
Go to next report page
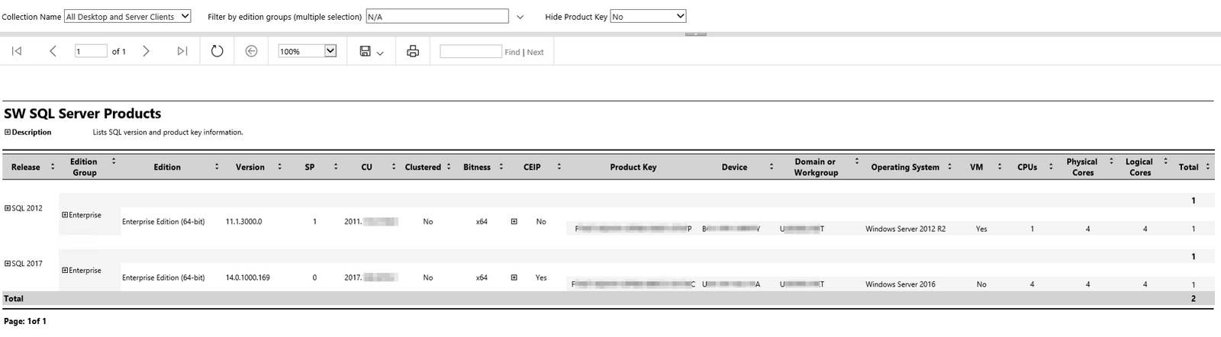coord(146,51)
